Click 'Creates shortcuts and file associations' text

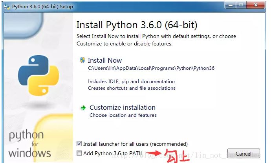pos(132,88)
